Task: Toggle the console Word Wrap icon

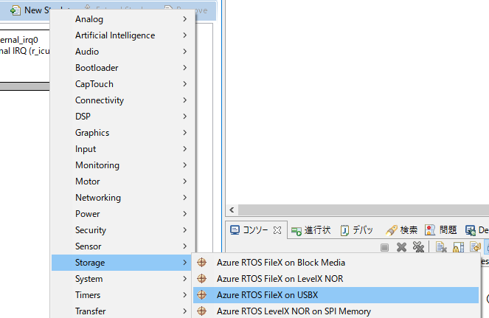Action: [475, 247]
